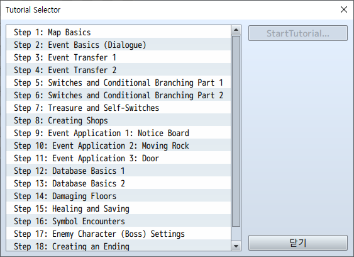Highlight Step 9: Notice Board tutorial
Image resolution: width=354 pixels, height=257 pixels.
[119, 132]
